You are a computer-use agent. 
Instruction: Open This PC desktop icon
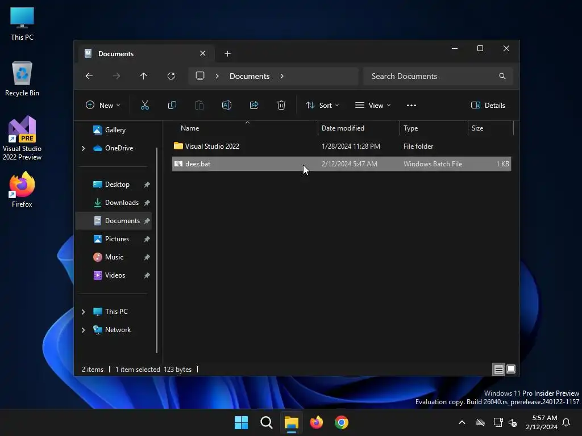point(22,24)
